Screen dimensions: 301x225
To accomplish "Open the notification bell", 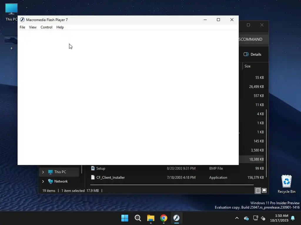I will [293, 218].
